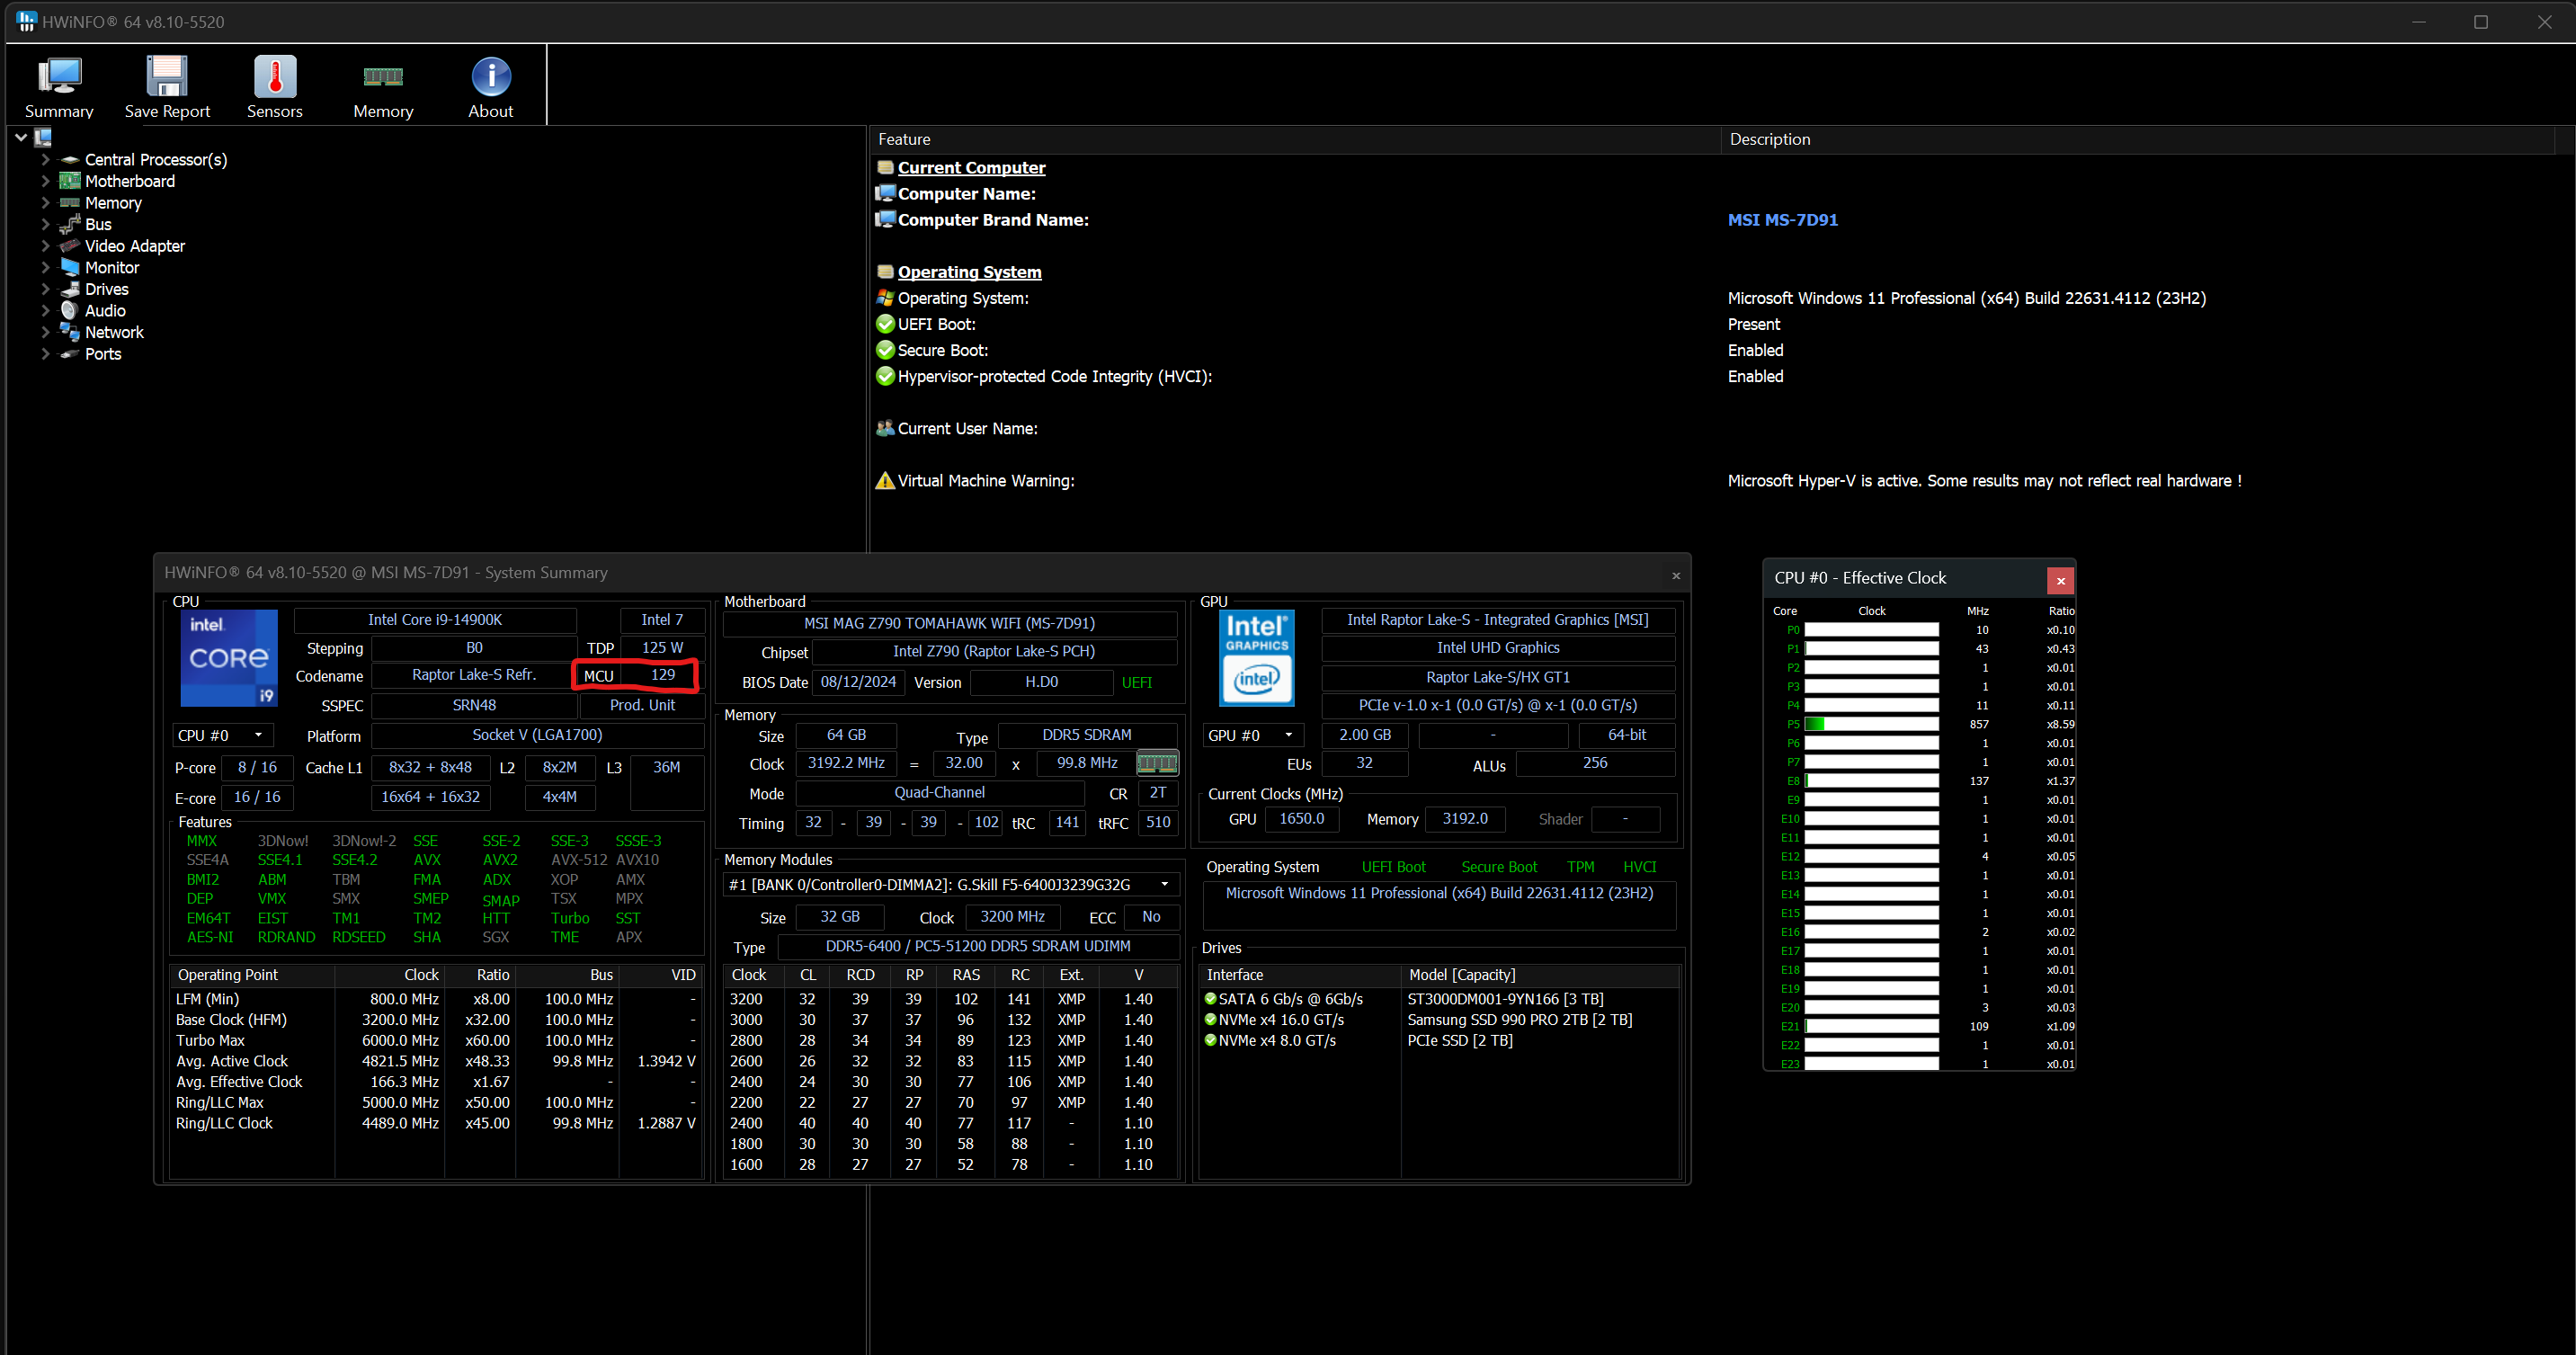Screen dimensions: 2576x1355
Task: Click the memory chip icon beside 99.8 MHz
Action: tap(1157, 763)
